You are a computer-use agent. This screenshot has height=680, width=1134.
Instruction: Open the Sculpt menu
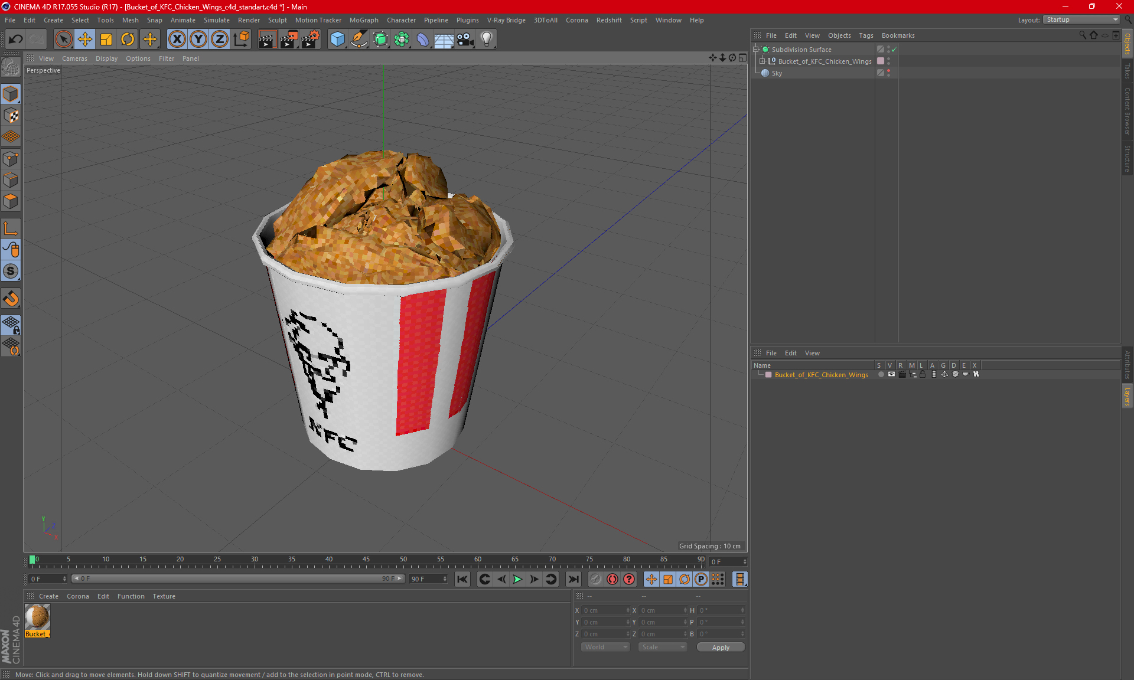pos(277,20)
